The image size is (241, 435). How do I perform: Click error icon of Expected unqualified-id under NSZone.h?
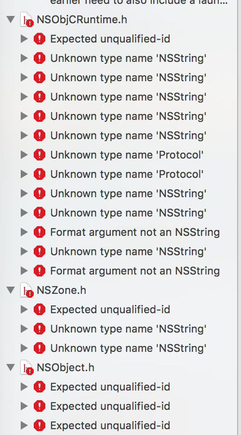coord(40,310)
